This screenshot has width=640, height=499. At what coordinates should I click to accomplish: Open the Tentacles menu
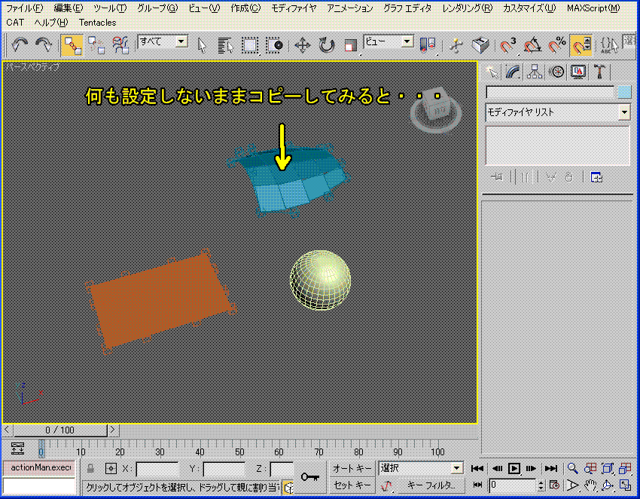click(98, 23)
